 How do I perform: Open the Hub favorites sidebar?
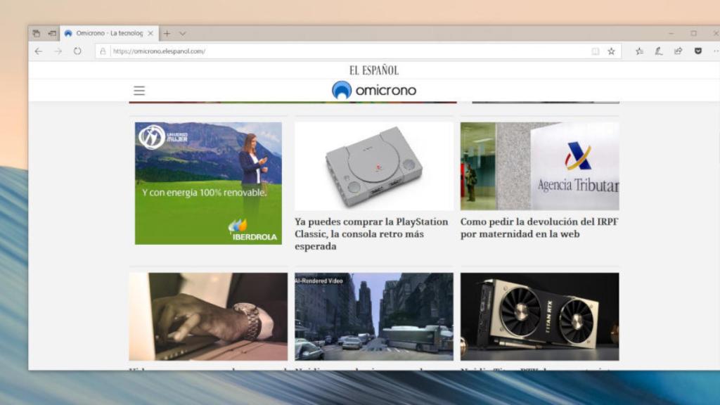coord(640,51)
